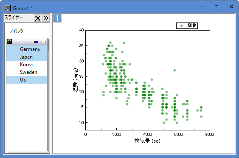The image size is (239, 158).
Task: Click the フィルタ label in slicer
Action: click(17, 31)
